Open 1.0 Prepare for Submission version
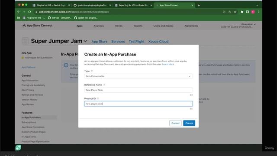The image size is (277, 156). 37,58
